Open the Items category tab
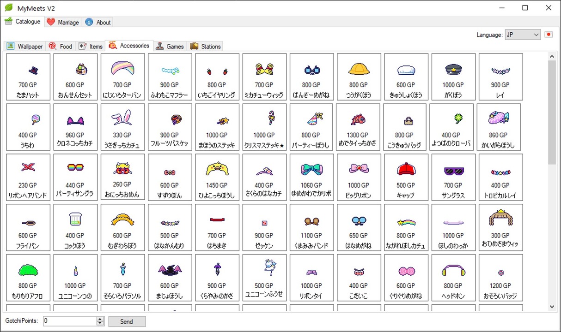The height and width of the screenshot is (332, 561). click(x=91, y=46)
